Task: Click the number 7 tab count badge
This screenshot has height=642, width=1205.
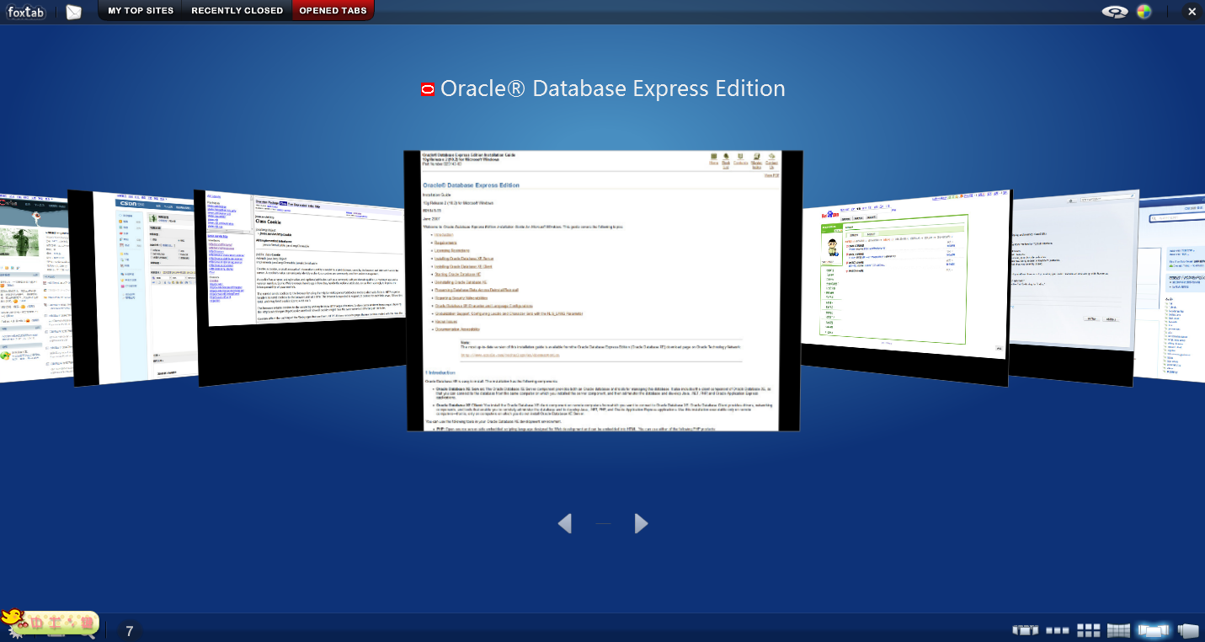Action: [x=129, y=631]
